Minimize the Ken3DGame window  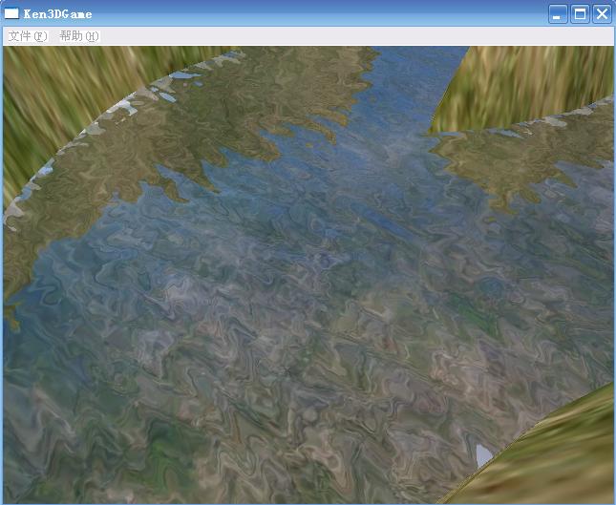[558, 14]
